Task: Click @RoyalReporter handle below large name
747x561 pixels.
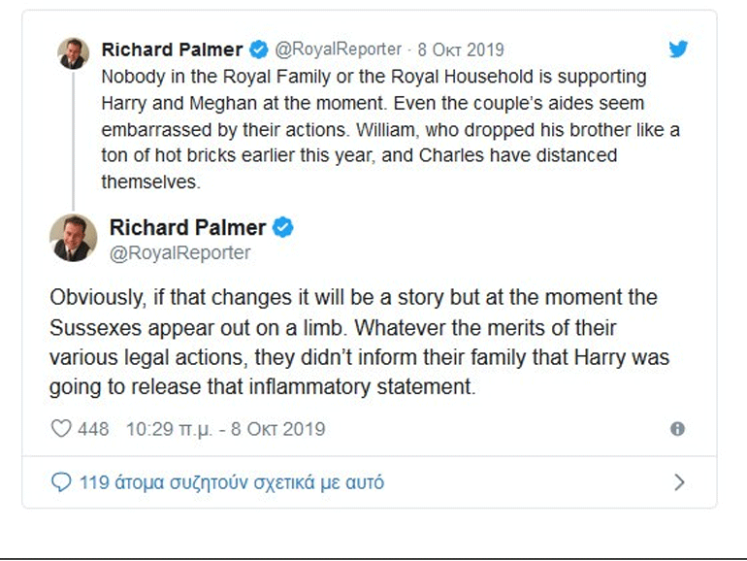Action: pos(179,253)
